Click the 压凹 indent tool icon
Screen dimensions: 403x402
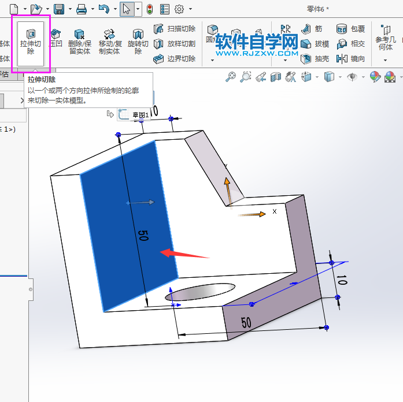pyautogui.click(x=56, y=34)
